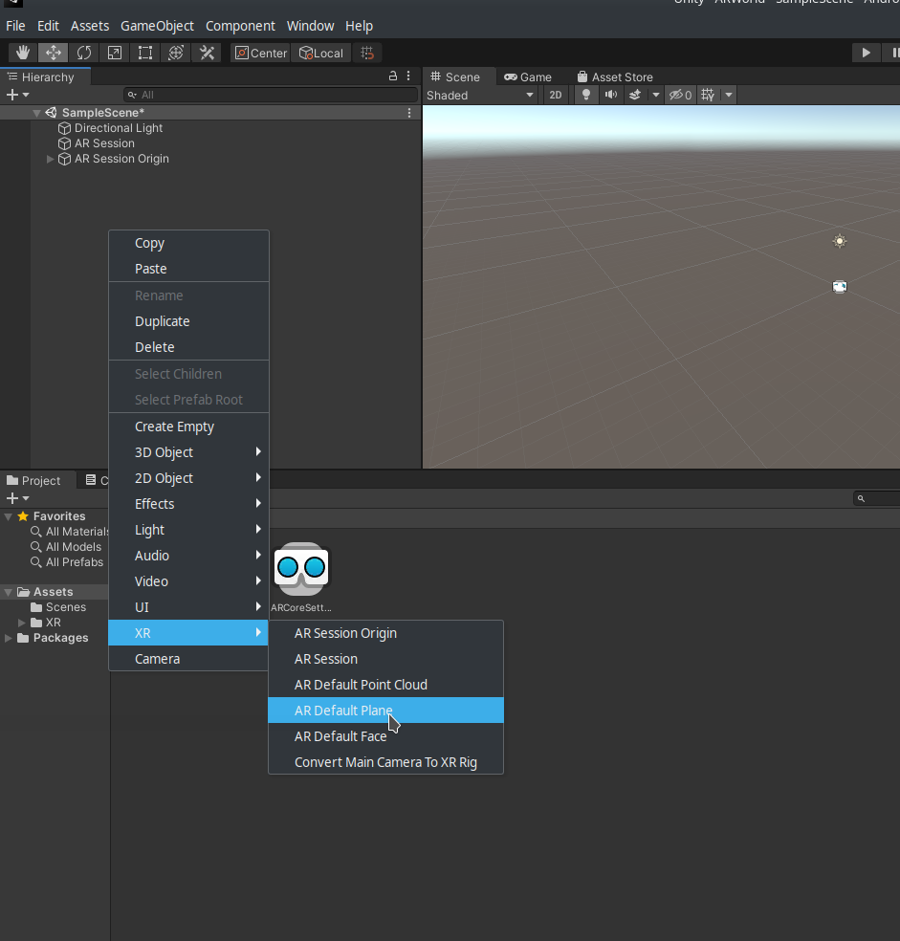The image size is (900, 941).
Task: Choose AR Default Point Cloud
Action: [385, 685]
